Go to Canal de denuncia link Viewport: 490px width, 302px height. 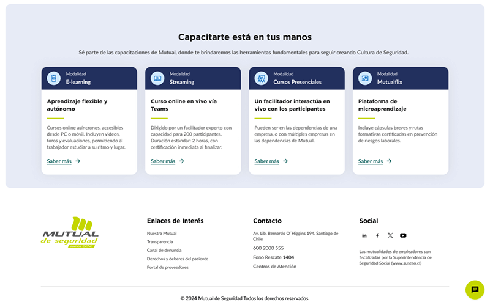click(164, 250)
